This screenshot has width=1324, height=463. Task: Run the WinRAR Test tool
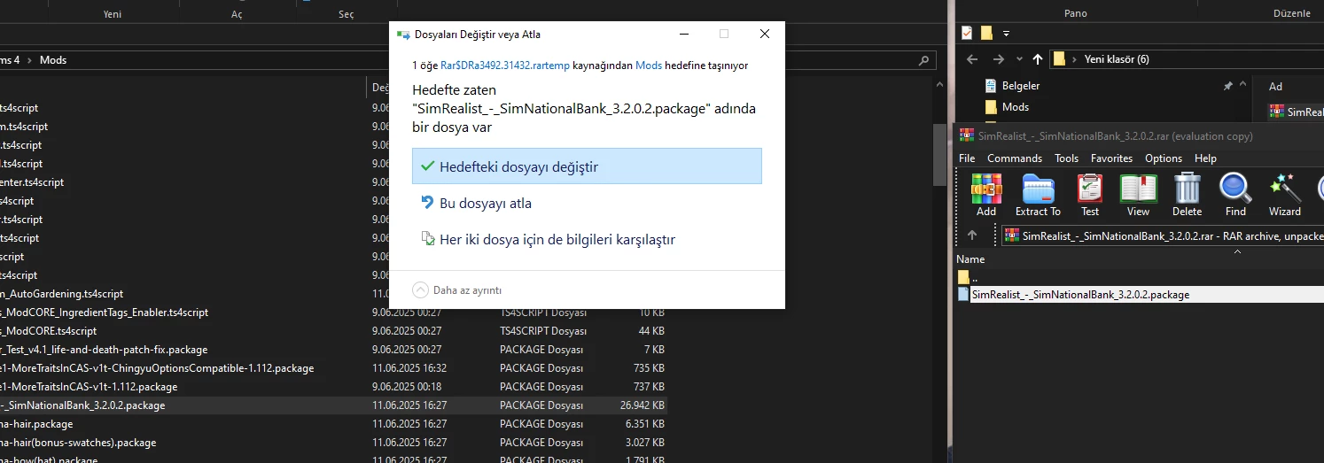[x=1090, y=194]
